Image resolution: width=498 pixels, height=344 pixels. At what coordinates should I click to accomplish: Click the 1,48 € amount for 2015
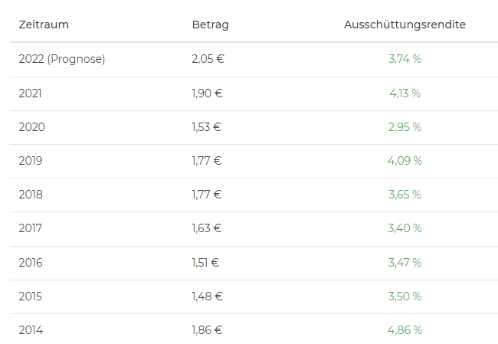[x=207, y=296]
